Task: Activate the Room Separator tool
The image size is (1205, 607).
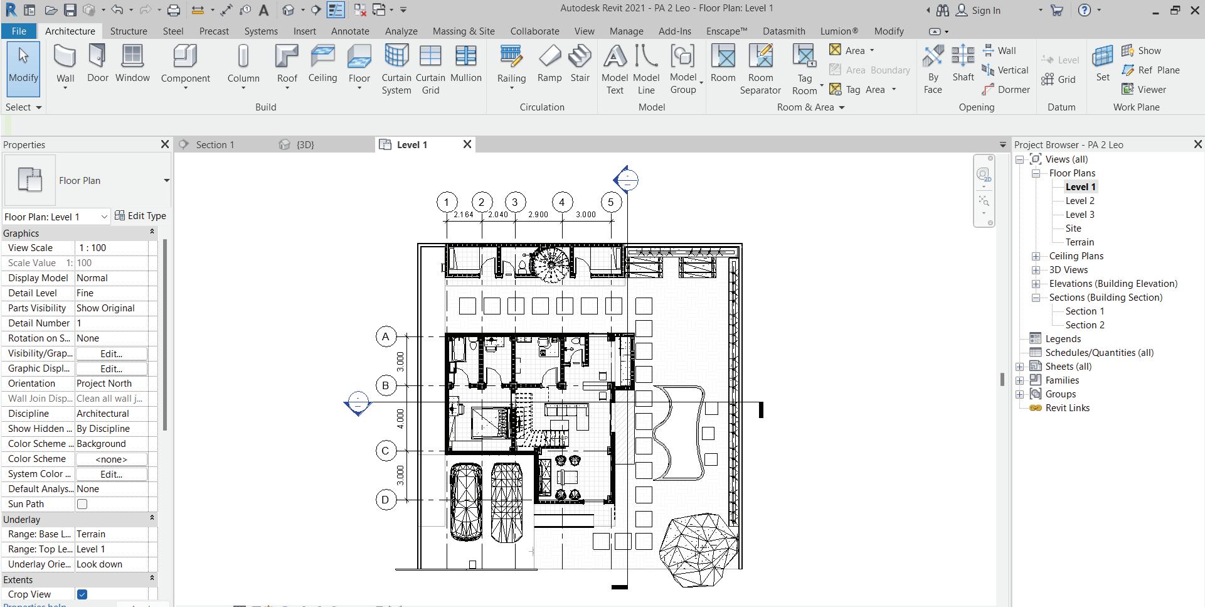Action: [760, 70]
